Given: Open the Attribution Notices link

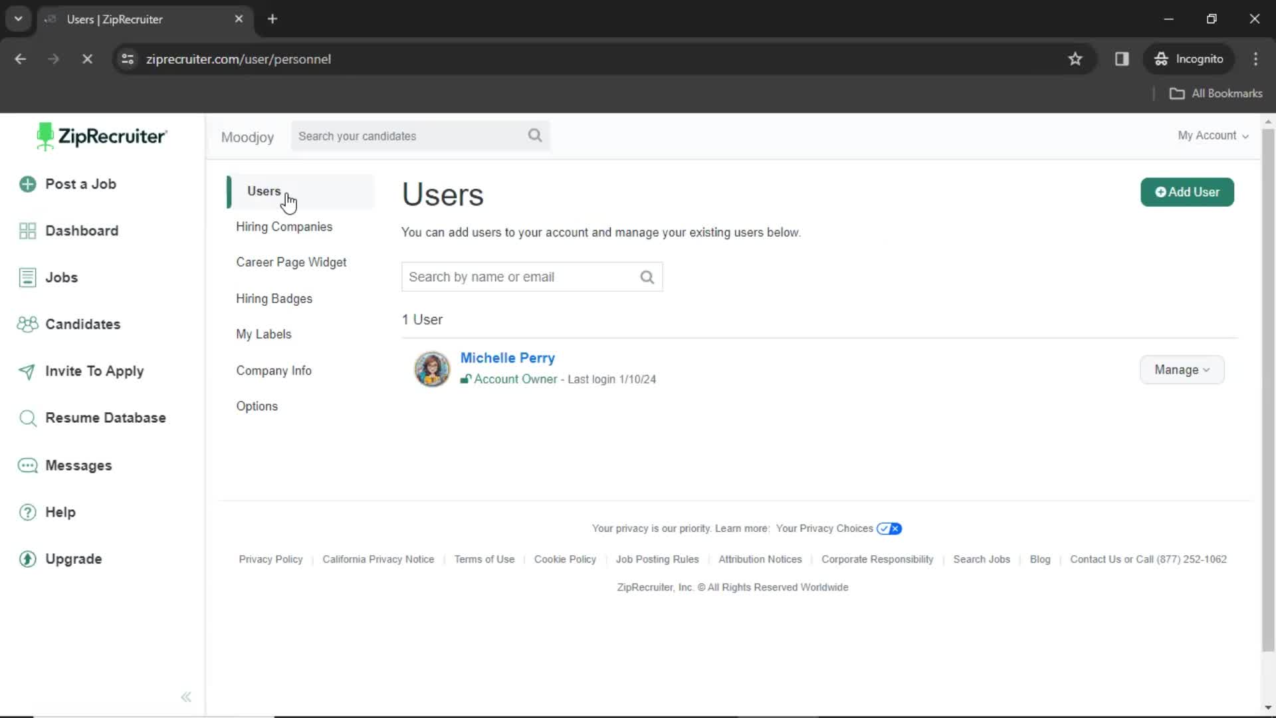Looking at the screenshot, I should point(760,560).
